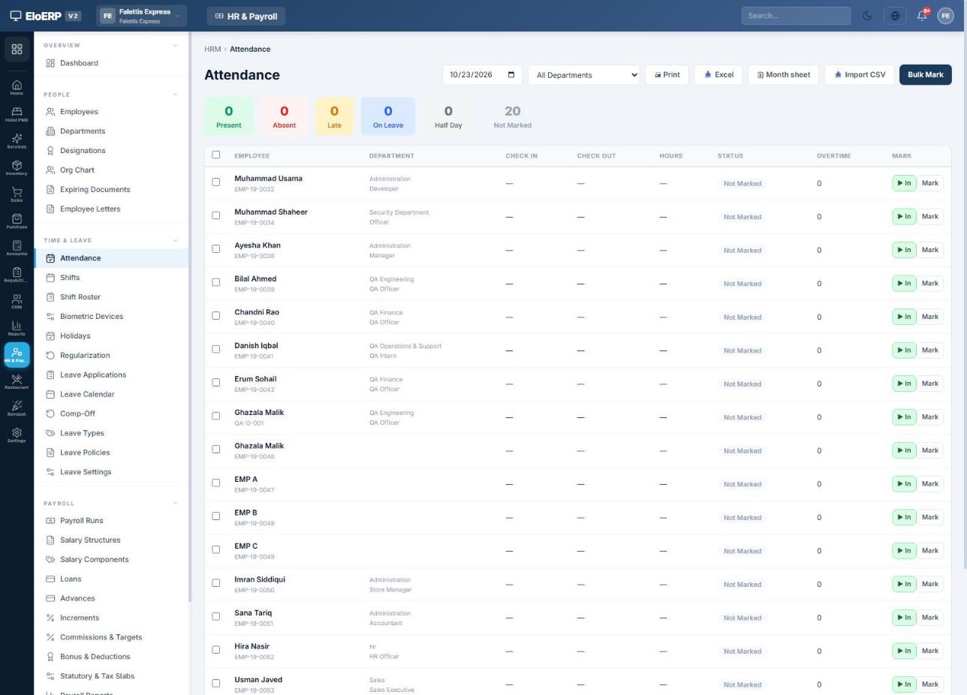Viewport: 967px width, 695px height.
Task: Focus the top Search box
Action: (796, 16)
